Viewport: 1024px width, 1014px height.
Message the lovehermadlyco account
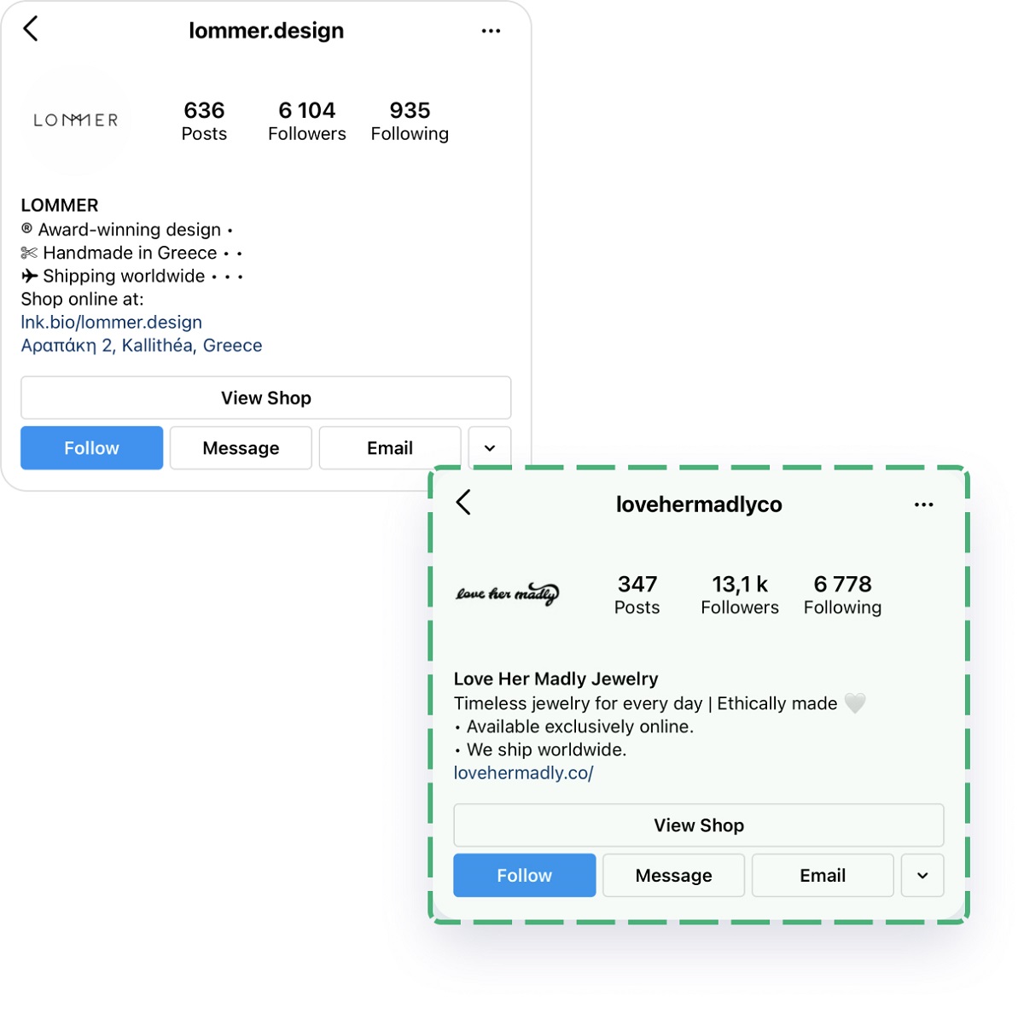click(x=674, y=876)
